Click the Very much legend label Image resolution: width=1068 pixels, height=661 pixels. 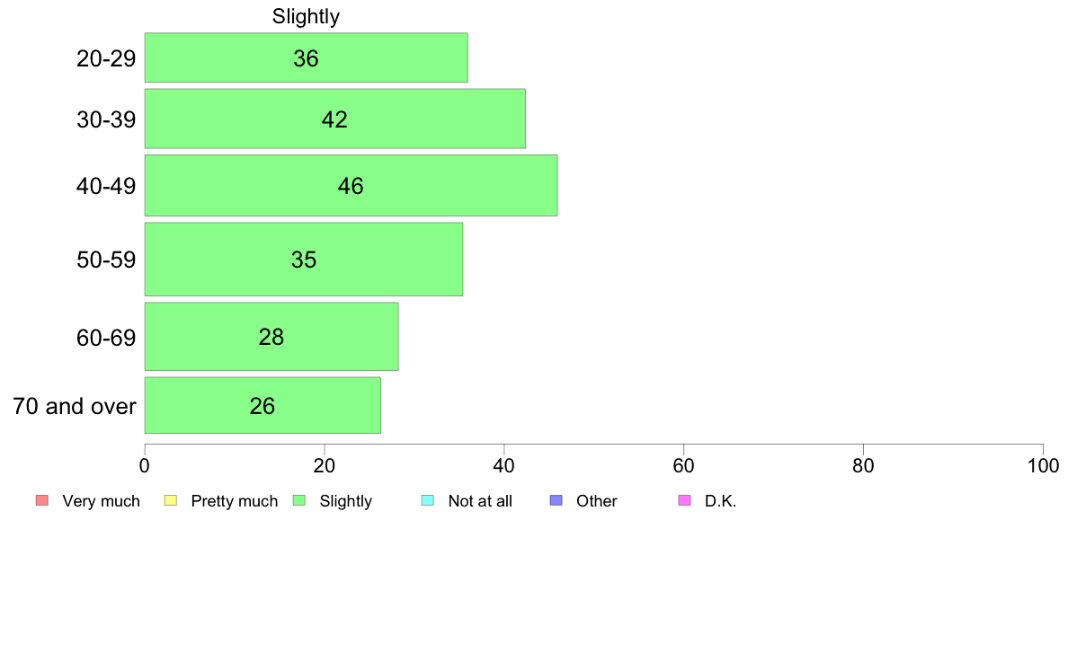[101, 501]
